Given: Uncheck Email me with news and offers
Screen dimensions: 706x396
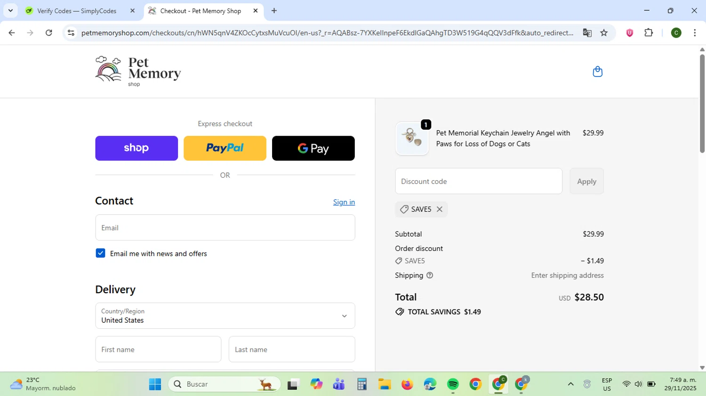Looking at the screenshot, I should (100, 253).
